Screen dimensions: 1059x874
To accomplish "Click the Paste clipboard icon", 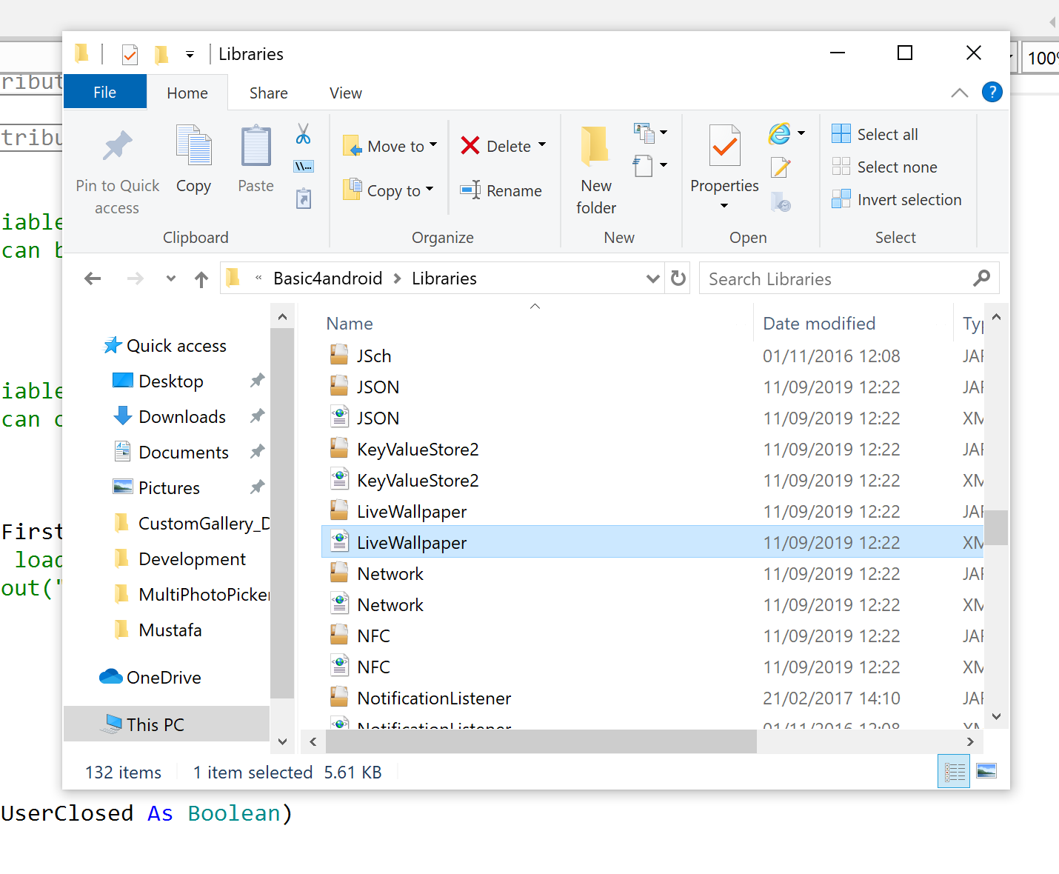I will click(255, 145).
